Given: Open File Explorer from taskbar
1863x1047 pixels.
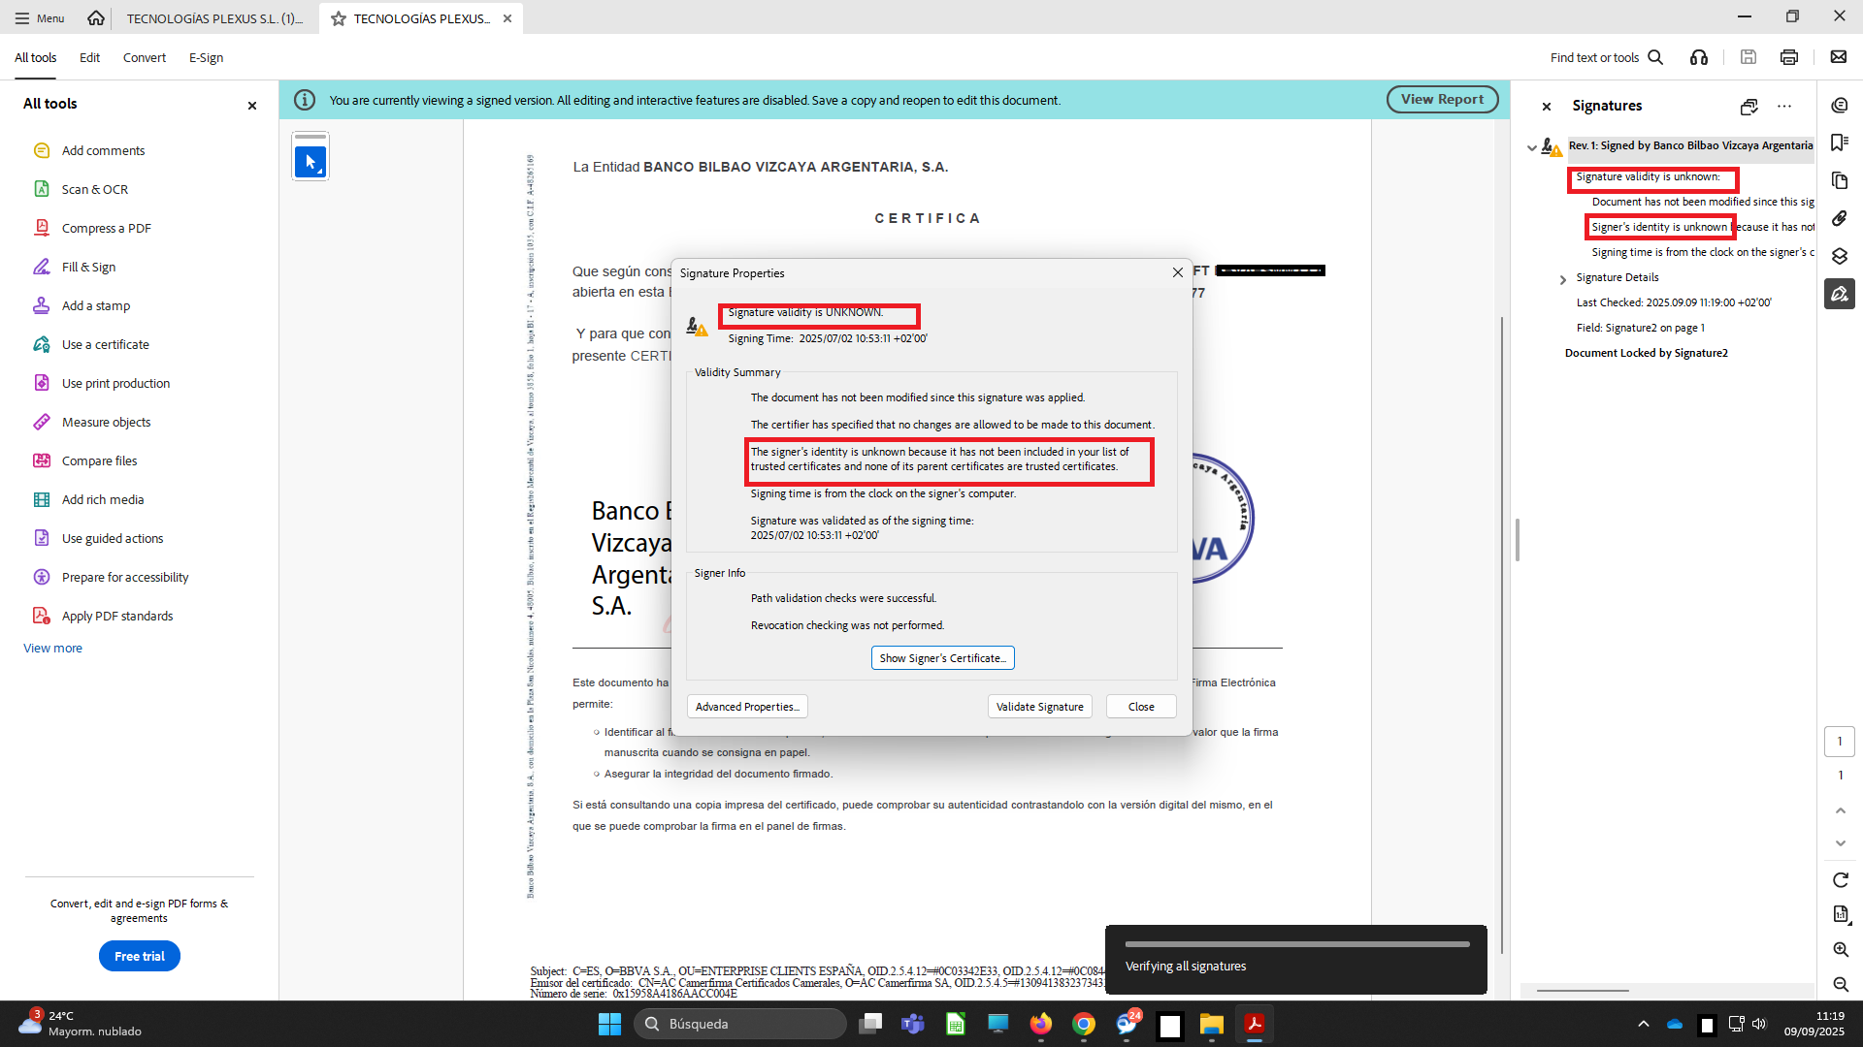Looking at the screenshot, I should tap(1212, 1024).
